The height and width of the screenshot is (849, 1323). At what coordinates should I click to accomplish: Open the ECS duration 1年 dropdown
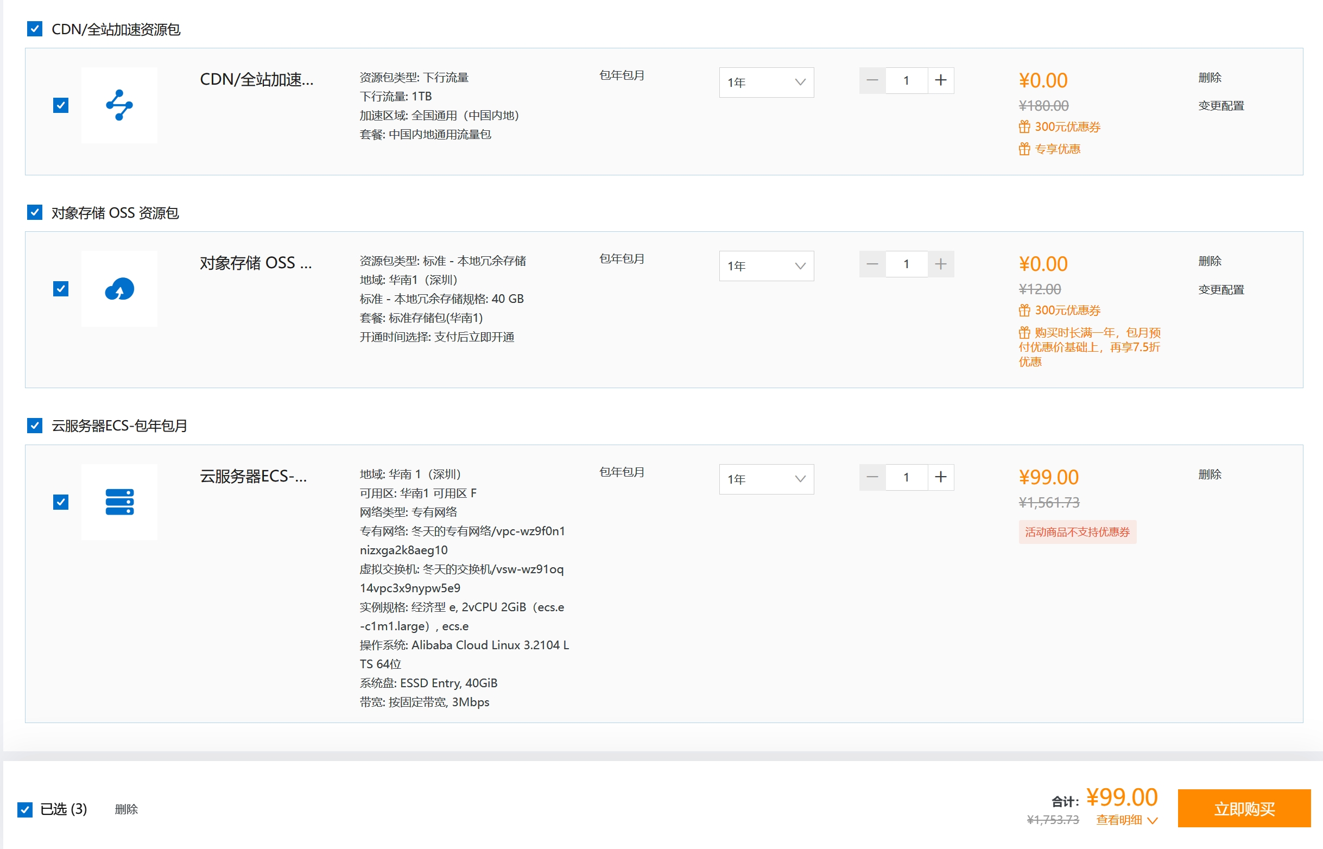766,479
